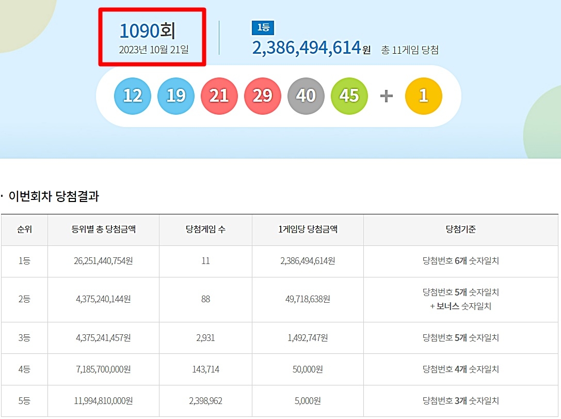Click the 당첨기준 column header

460,229
